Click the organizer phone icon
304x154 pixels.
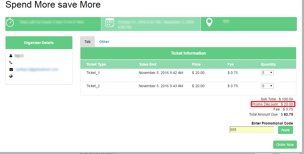click(11, 63)
